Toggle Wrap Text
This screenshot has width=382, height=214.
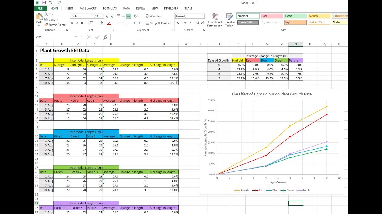154,16
